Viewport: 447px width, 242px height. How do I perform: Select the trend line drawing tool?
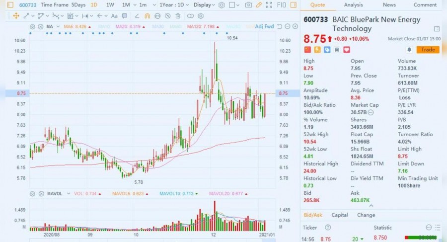(26, 16)
